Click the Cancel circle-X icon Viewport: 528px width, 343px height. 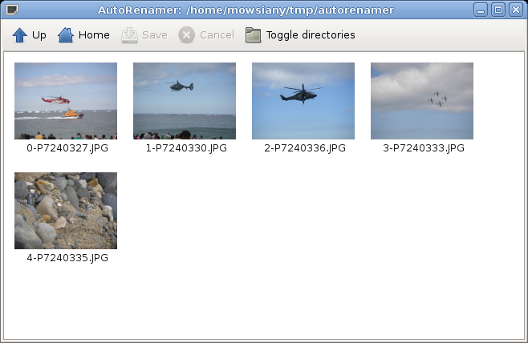pos(186,35)
